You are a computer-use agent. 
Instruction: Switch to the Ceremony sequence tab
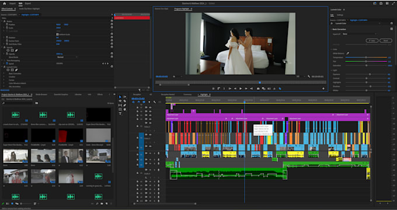[187, 94]
